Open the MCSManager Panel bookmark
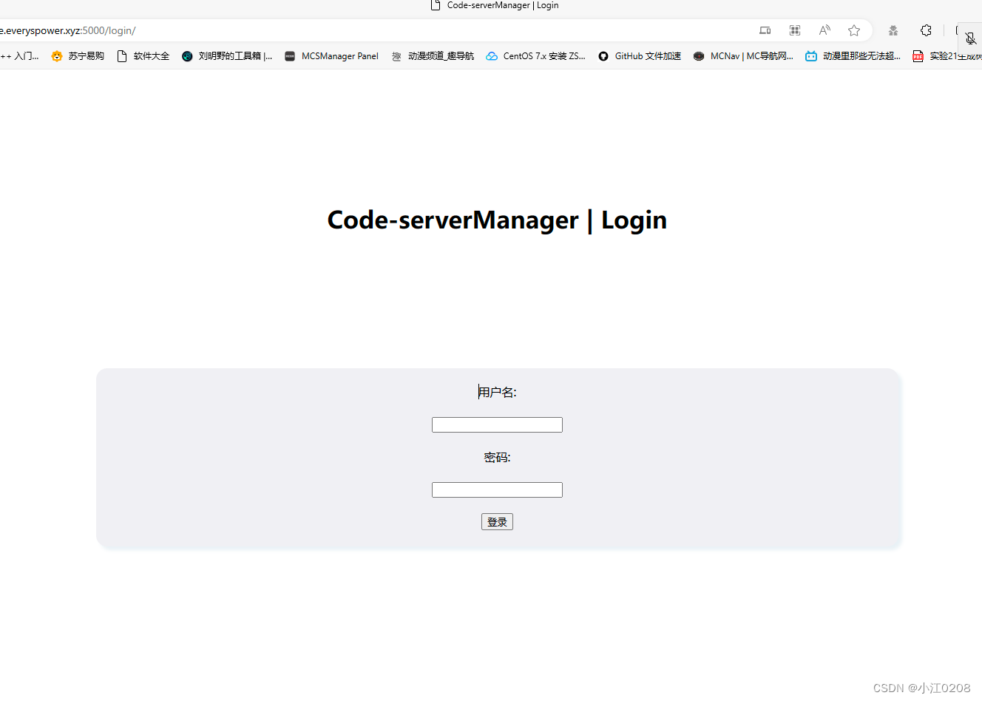Screen dimensions: 982x701 tap(331, 55)
